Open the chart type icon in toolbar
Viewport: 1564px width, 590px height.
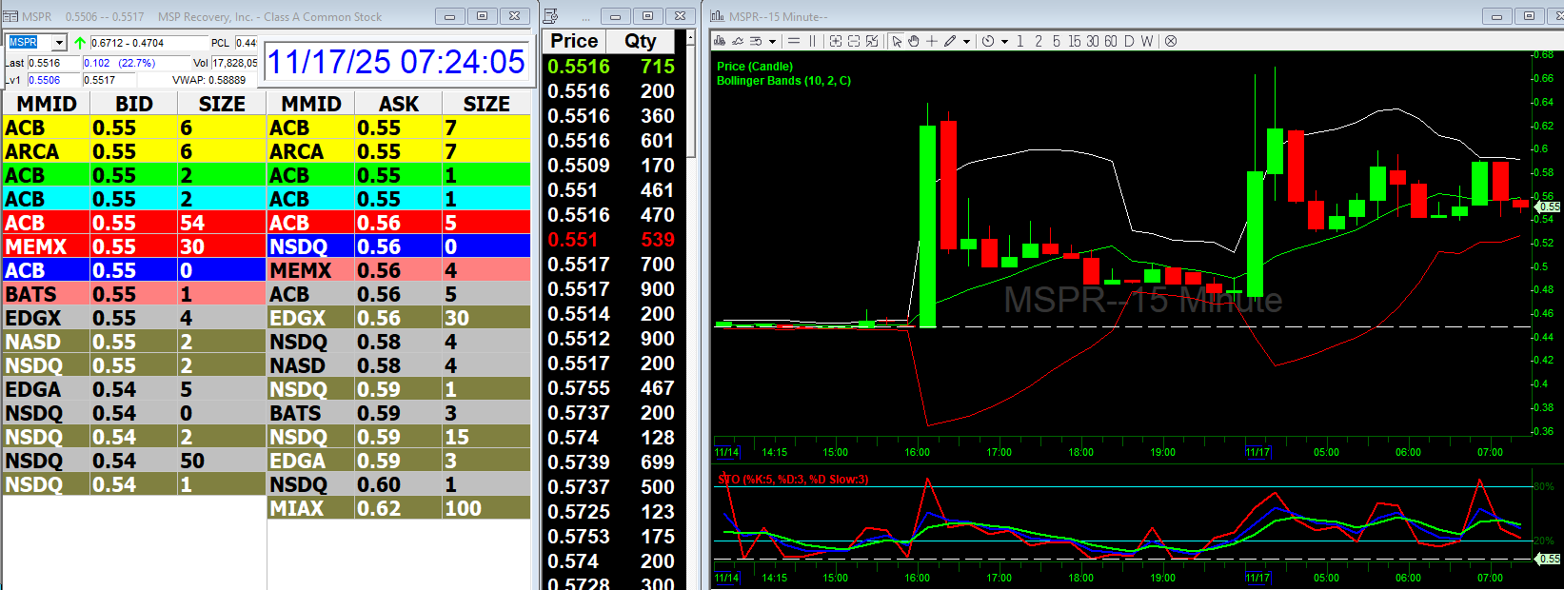point(720,41)
